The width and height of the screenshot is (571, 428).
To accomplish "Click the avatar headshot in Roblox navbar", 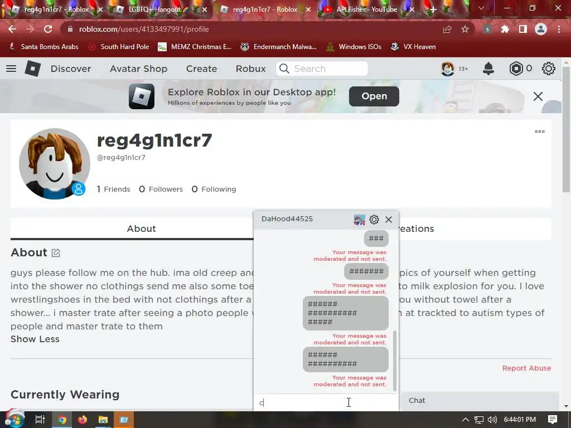I will point(448,69).
